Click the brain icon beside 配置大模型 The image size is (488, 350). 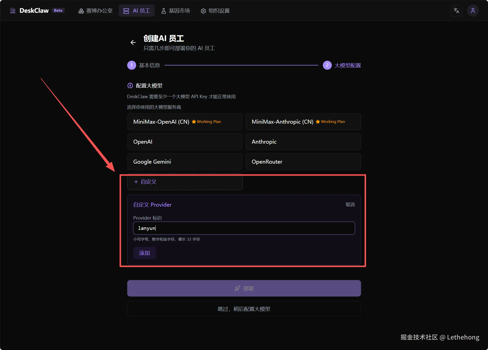coord(130,85)
